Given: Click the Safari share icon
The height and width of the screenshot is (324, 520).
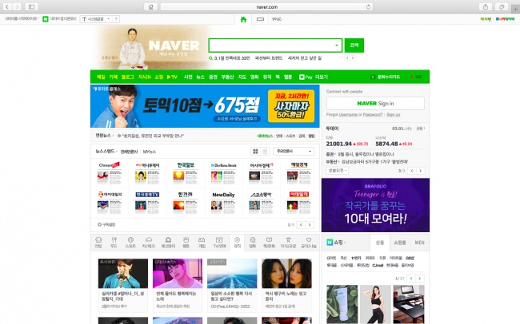Looking at the screenshot, I should coord(484,6).
